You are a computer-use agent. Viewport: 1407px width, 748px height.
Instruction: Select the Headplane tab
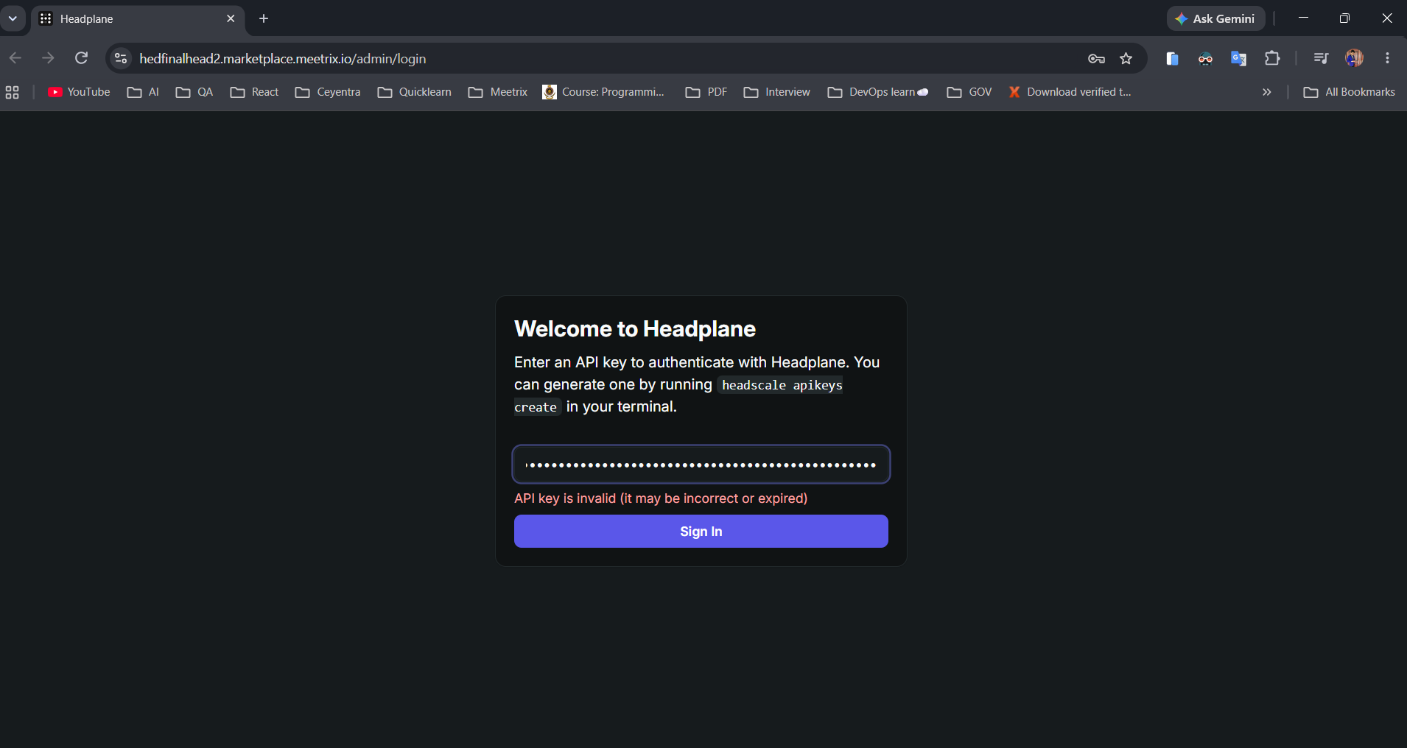[x=136, y=18]
